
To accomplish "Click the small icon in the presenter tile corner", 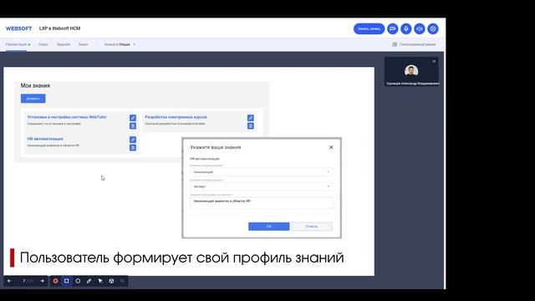I will pyautogui.click(x=434, y=61).
